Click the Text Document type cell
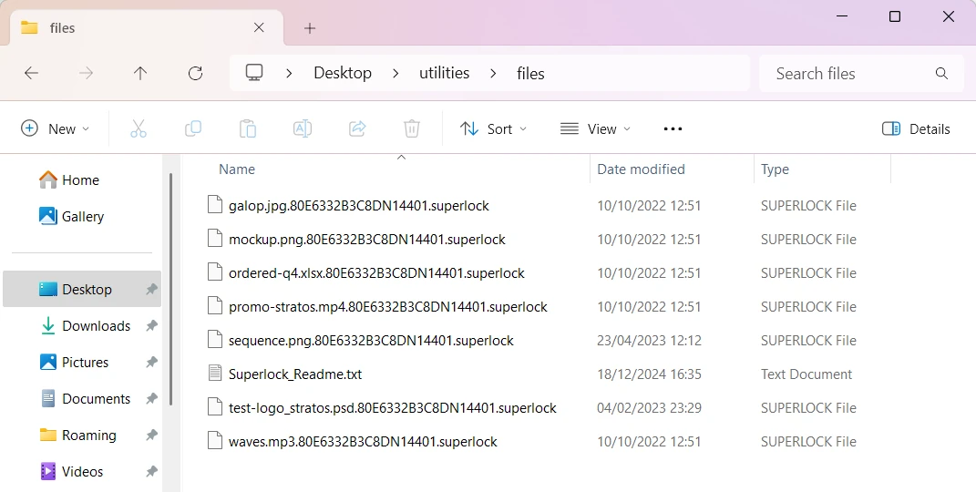 click(x=806, y=374)
